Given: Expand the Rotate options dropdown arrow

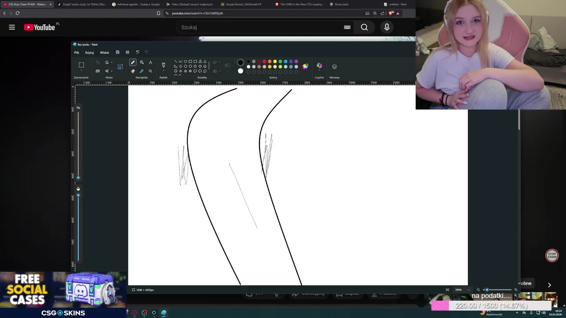Looking at the screenshot, I should [x=111, y=62].
